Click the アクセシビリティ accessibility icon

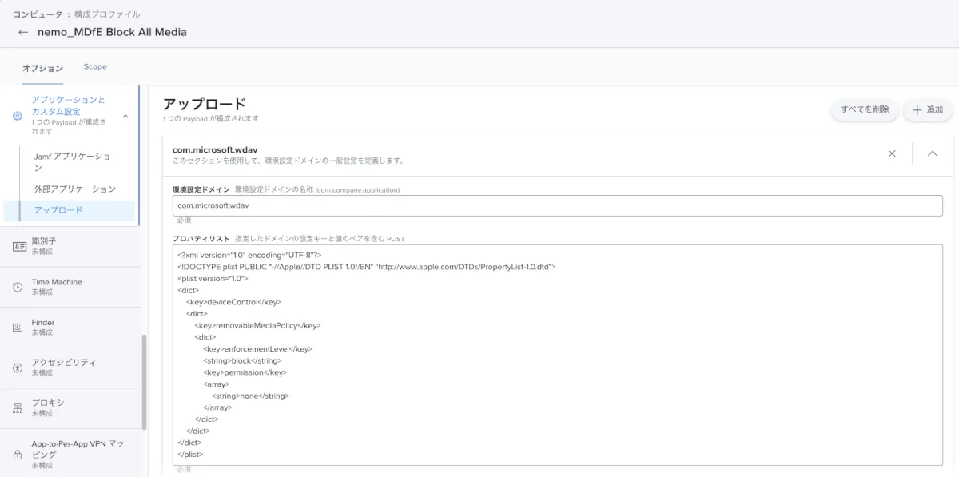pyautogui.click(x=18, y=368)
